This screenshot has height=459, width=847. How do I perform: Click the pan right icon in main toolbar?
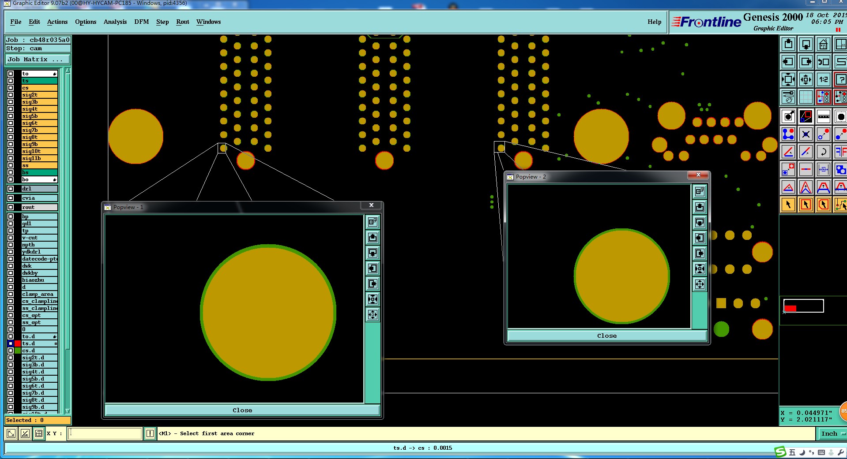[x=806, y=62]
